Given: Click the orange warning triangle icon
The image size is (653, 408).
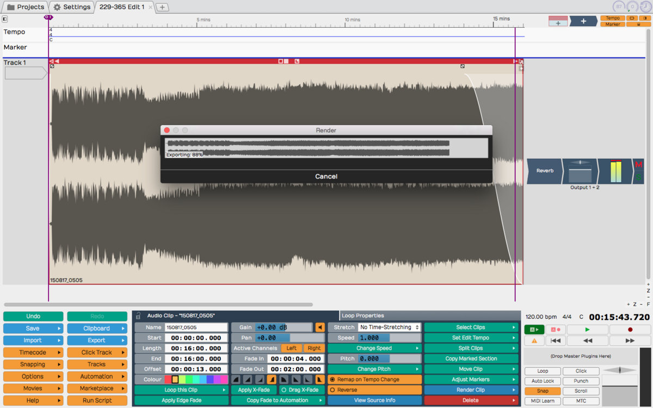Looking at the screenshot, I should tap(534, 341).
